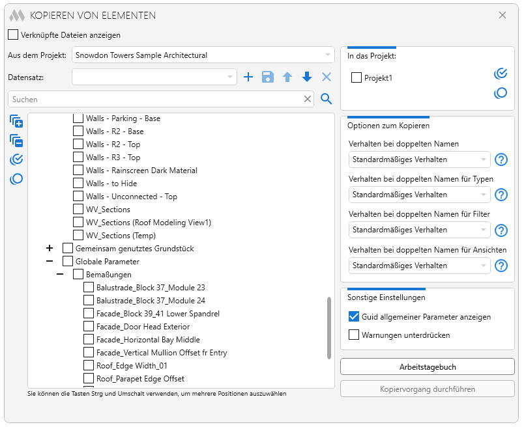Select 'Walls - to Hide' row

(111, 184)
